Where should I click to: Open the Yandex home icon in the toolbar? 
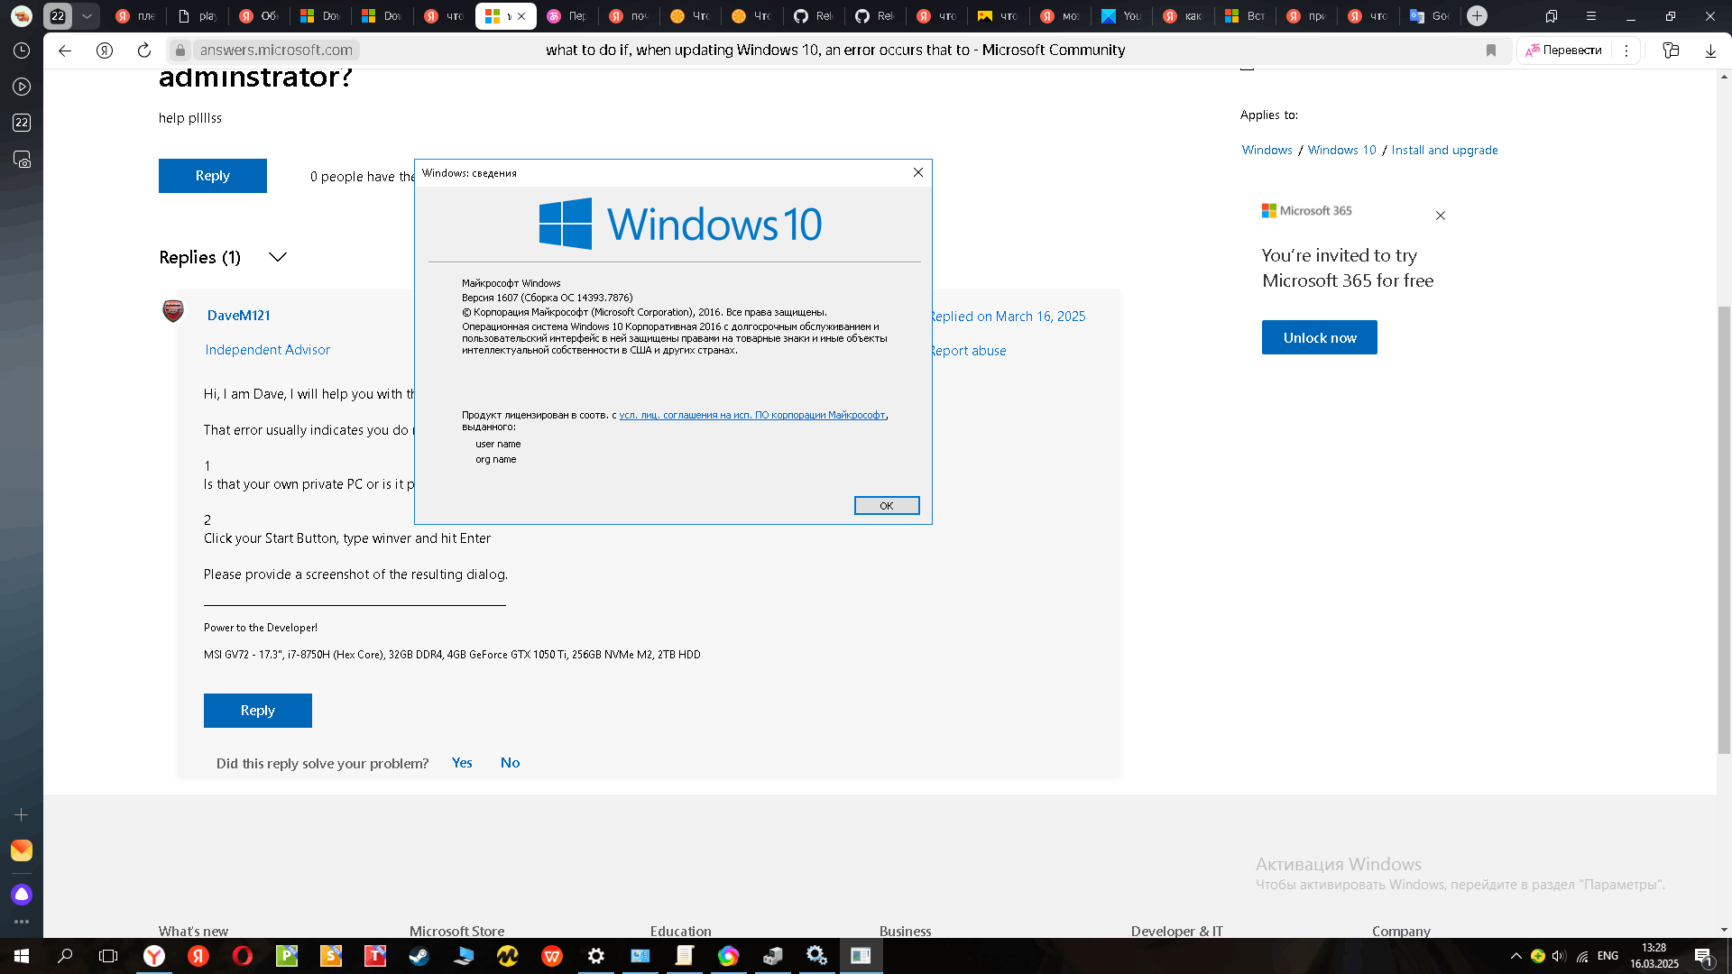(x=105, y=51)
